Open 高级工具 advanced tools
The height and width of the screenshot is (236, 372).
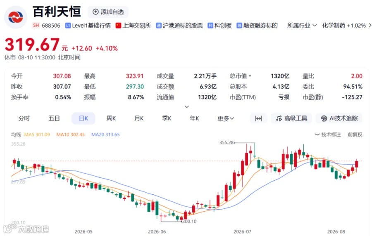(291, 118)
